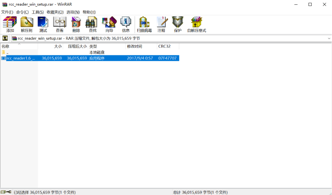Click the ".." parent folder name
The image size is (332, 195).
coord(7,52)
